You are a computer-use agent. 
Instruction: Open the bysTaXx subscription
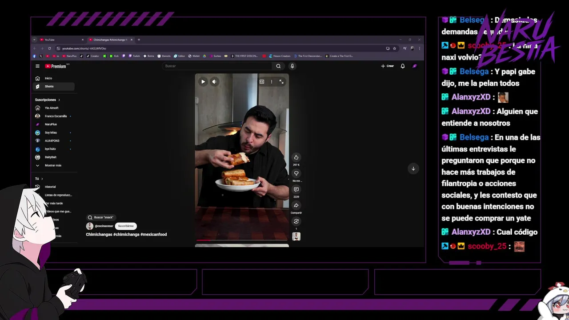54,149
